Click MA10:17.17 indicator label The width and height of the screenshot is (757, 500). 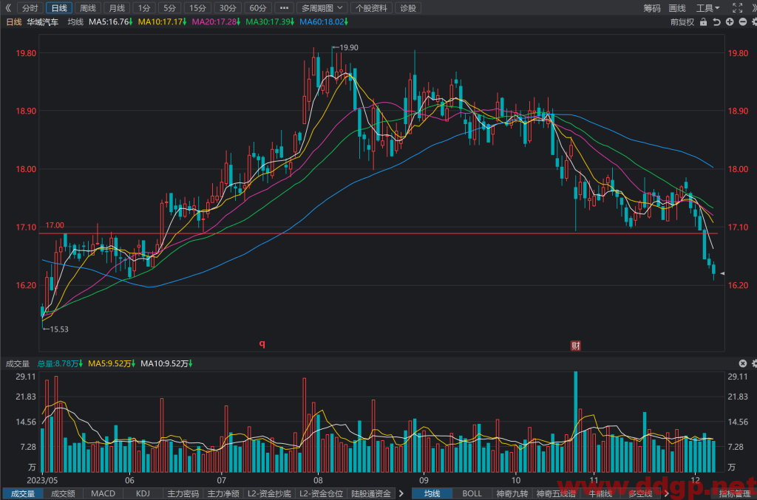162,21
